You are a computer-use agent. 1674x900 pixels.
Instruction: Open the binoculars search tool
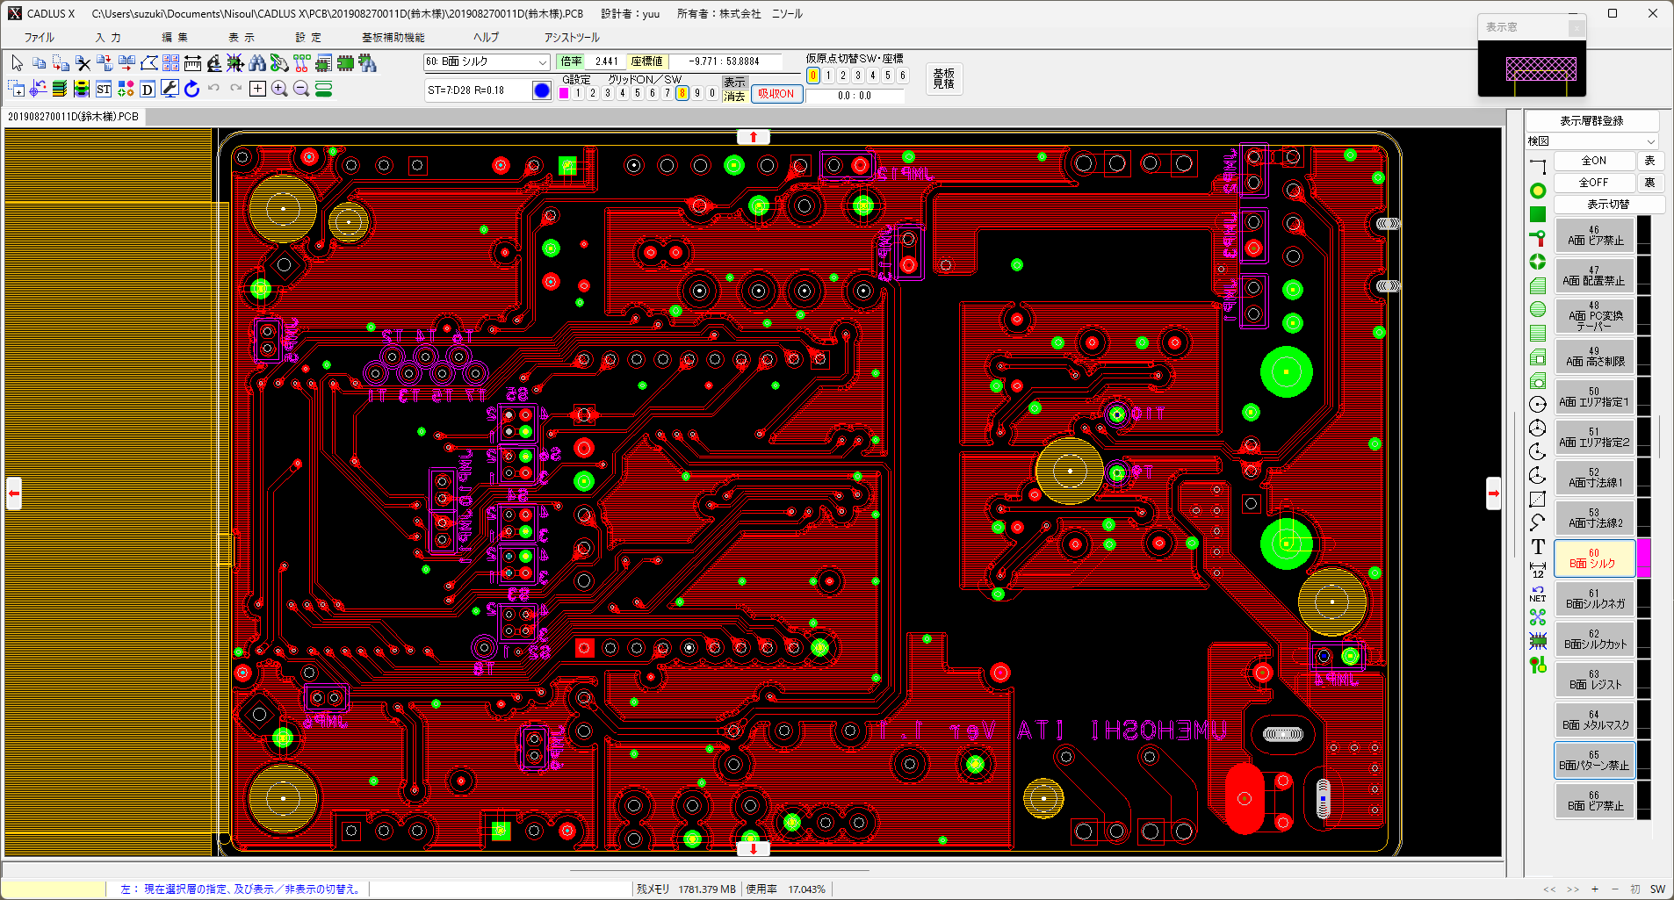click(x=257, y=62)
